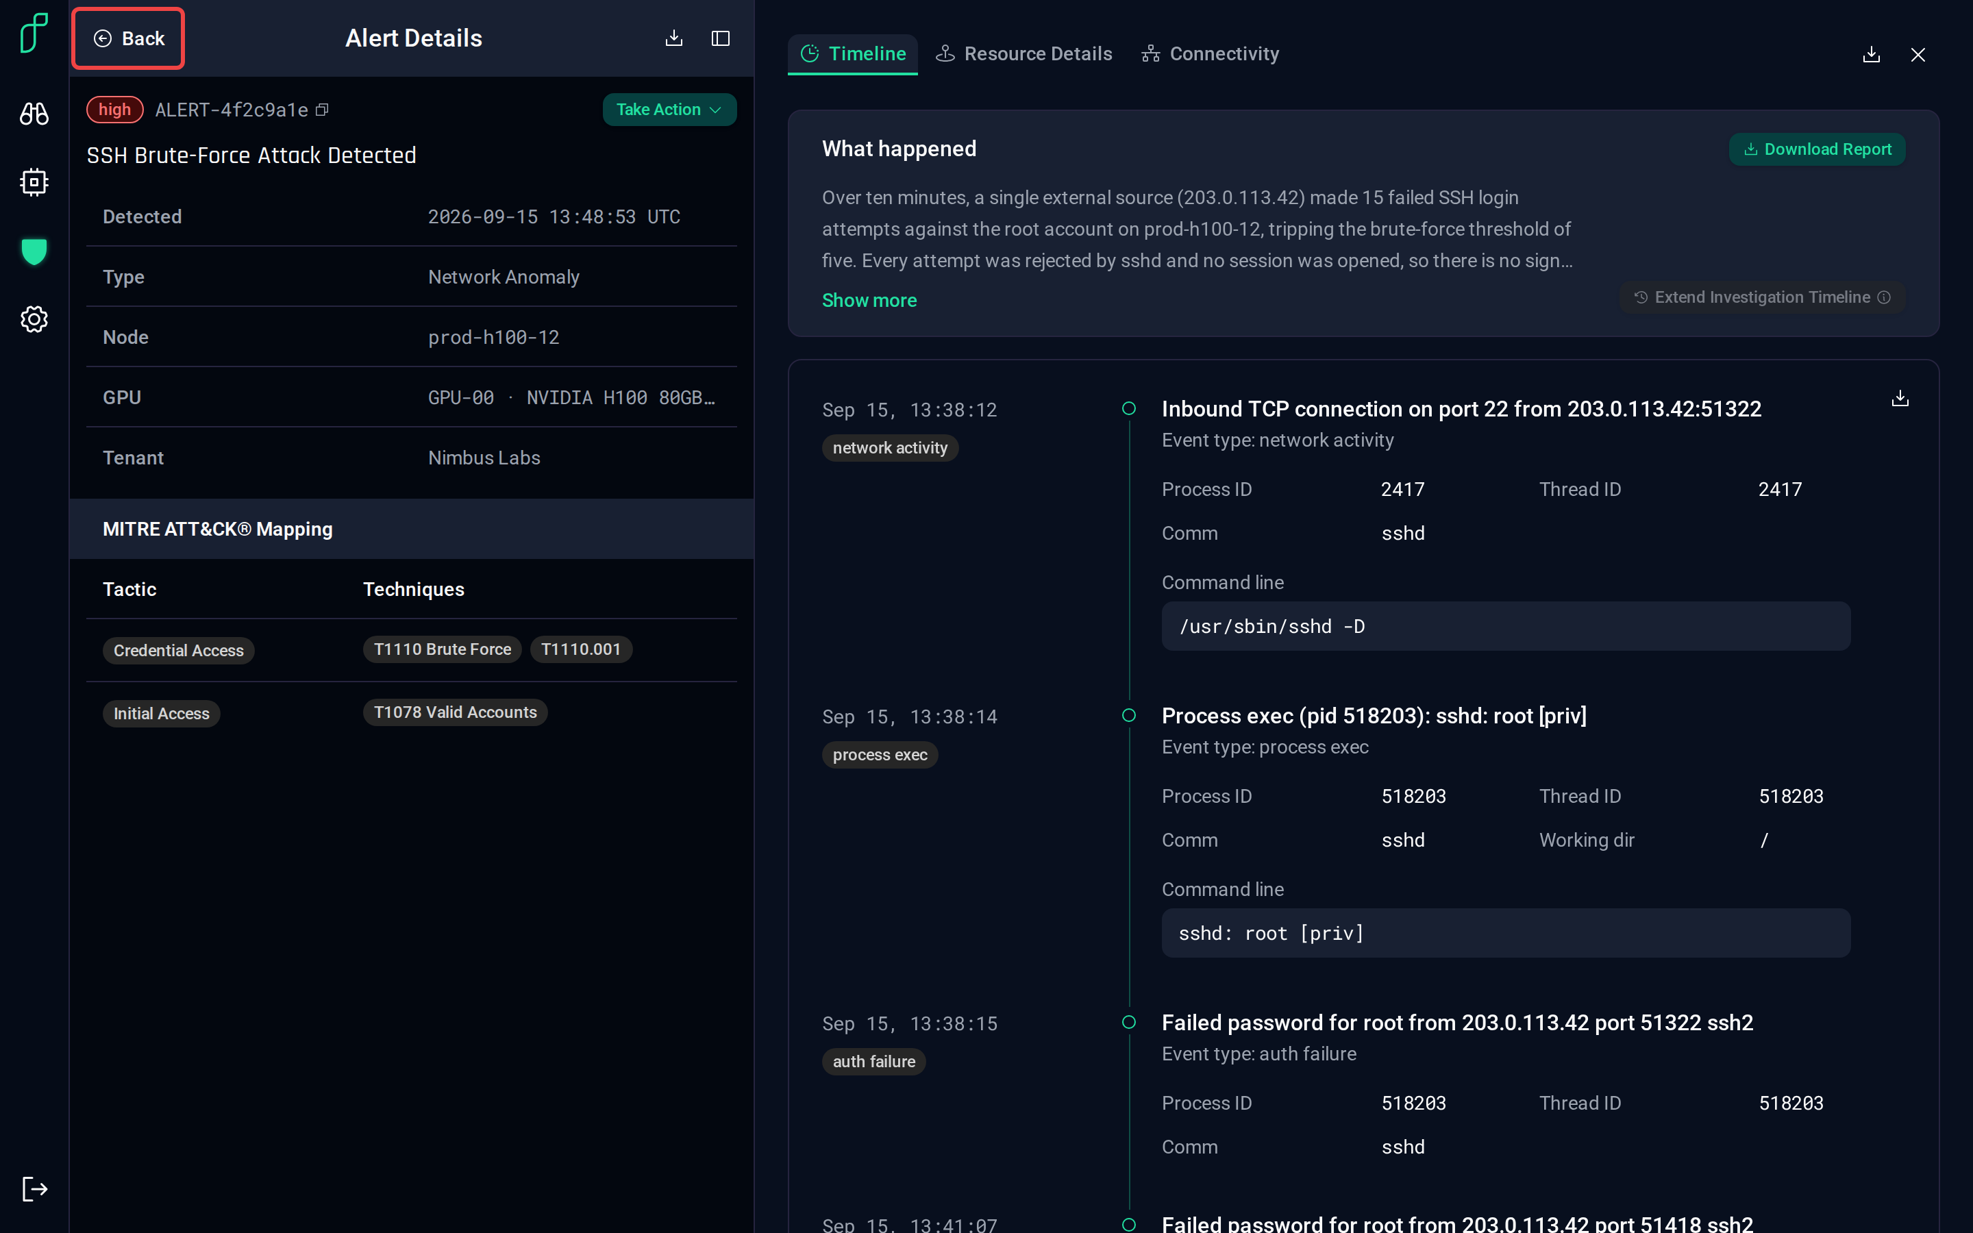
Task: Select the Initial Access tactic tag
Action: coord(162,714)
